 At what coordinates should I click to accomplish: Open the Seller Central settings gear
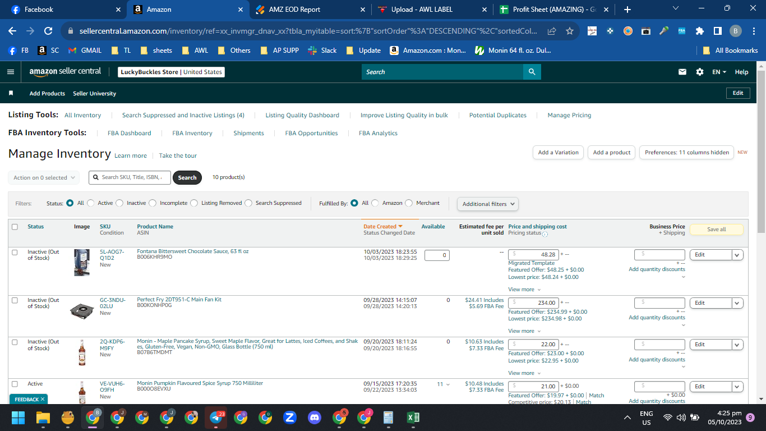click(x=700, y=72)
